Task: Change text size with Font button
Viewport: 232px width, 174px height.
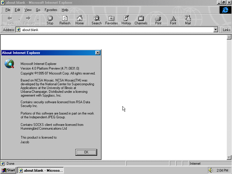Action: pos(173,20)
